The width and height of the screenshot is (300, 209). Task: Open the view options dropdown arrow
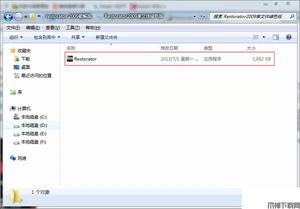click(264, 37)
